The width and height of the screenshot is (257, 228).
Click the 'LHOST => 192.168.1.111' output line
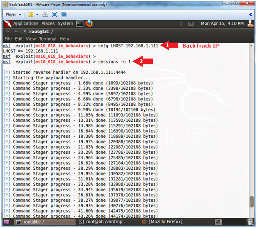(x=30, y=51)
